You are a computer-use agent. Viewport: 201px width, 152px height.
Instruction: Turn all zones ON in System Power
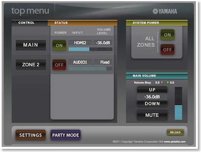167,35
